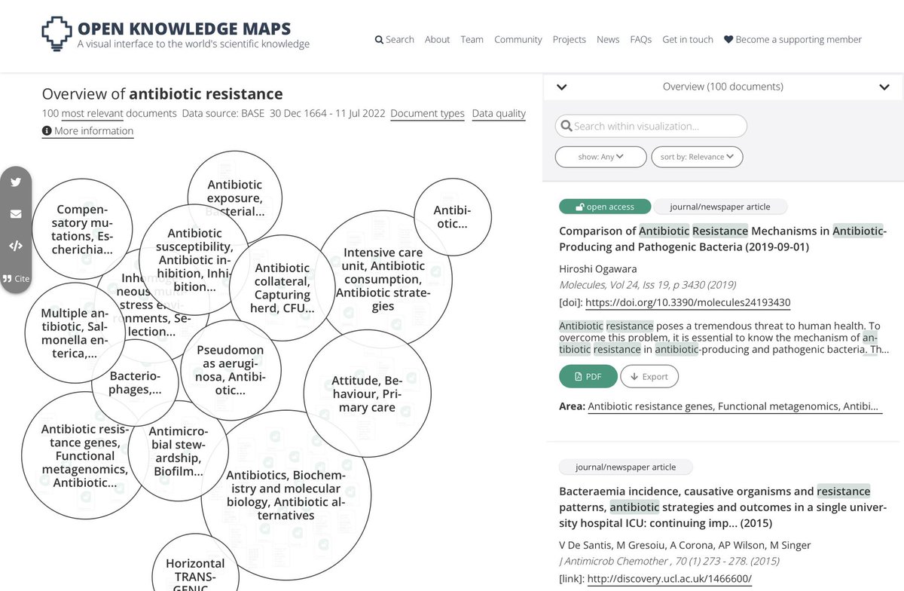Screen dimensions: 904x591
Task: Click the Search magnifier in the navigation bar
Action: point(377,39)
